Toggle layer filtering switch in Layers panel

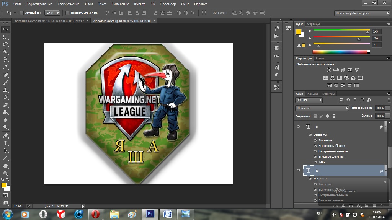click(x=389, y=100)
